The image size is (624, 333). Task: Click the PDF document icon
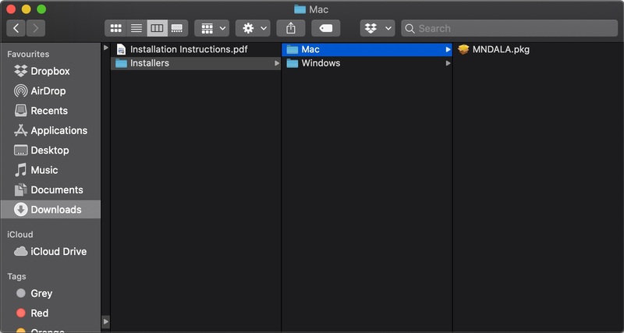tap(121, 49)
